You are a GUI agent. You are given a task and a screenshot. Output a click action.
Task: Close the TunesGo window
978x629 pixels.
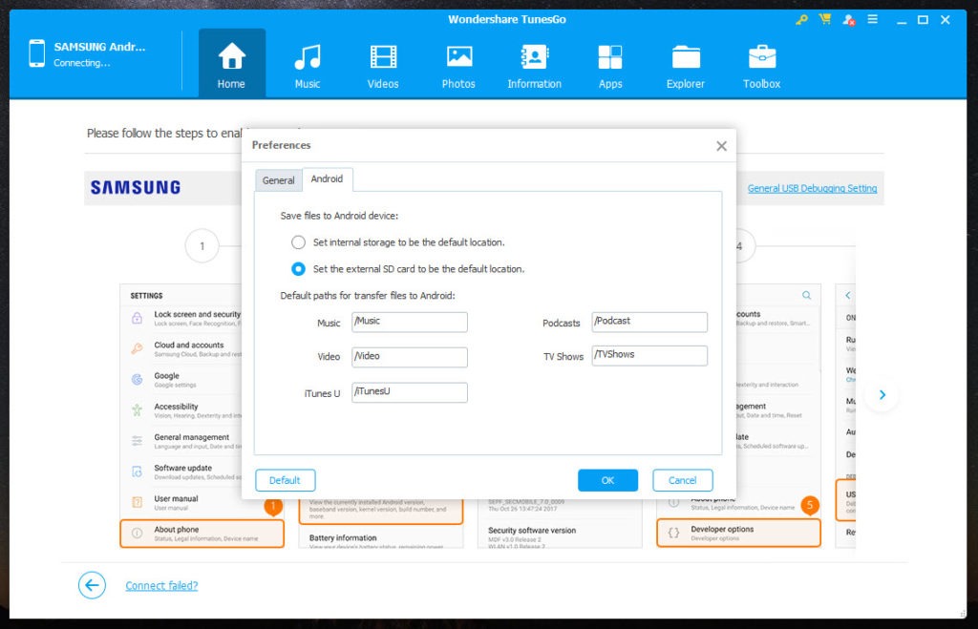pyautogui.click(x=946, y=20)
